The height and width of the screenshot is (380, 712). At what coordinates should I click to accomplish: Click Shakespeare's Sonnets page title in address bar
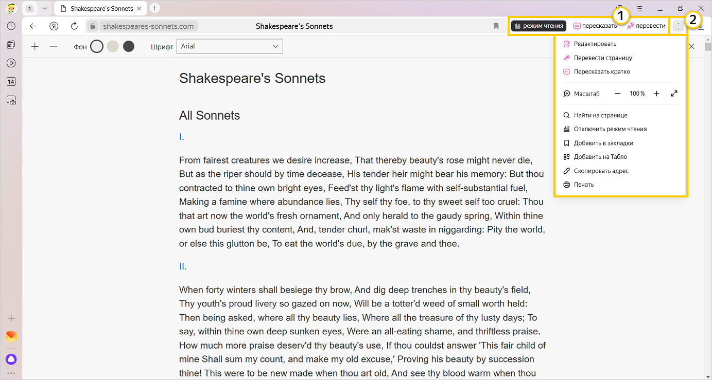(x=294, y=26)
